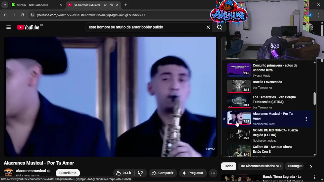Share the video with Compartir
The height and width of the screenshot is (182, 324).
[x=163, y=173]
